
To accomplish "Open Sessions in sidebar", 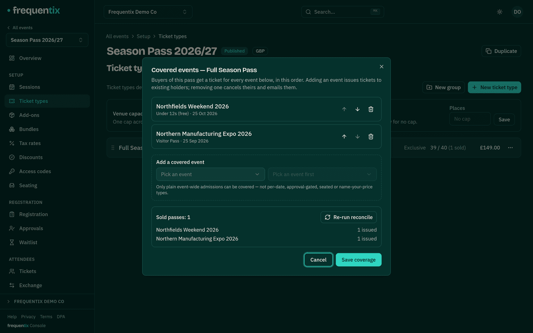I will 47,87.
